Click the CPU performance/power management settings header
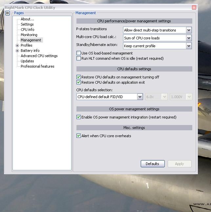The image size is (211, 212). [x=134, y=21]
